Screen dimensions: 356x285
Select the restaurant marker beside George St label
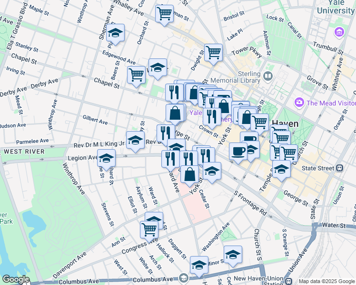coord(166,133)
